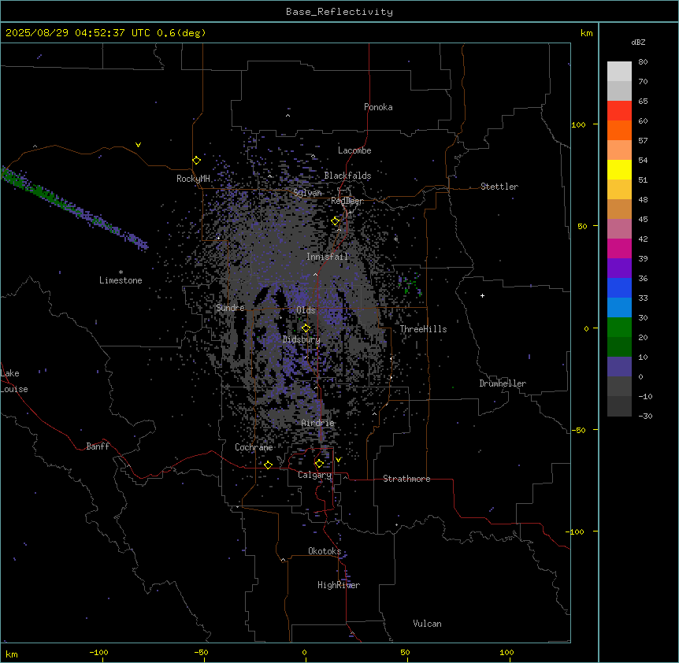The height and width of the screenshot is (663, 679).
Task: Click the white plus marker northwest of Drumheller
Action: [x=482, y=295]
